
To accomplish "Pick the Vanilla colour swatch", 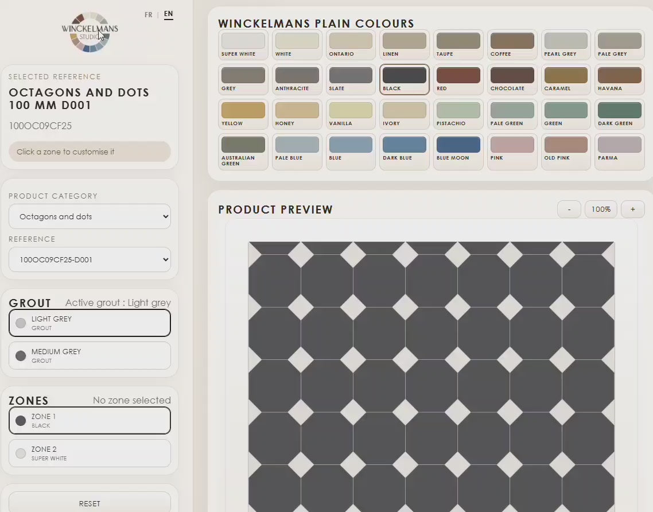I will (351, 114).
